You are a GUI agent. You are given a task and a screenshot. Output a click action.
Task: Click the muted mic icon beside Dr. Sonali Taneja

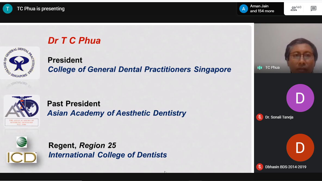coord(260,117)
